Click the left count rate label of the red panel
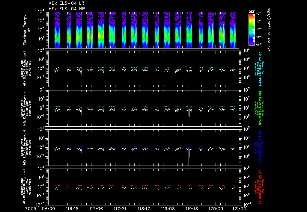This screenshot has width=307, height=212. (26, 187)
